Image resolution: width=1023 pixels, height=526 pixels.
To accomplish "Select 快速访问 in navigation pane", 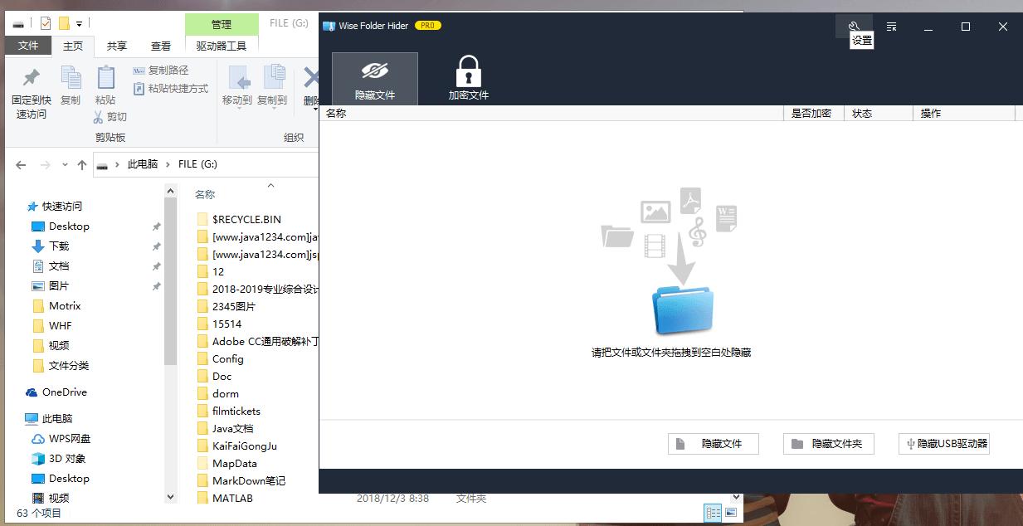I will pyautogui.click(x=62, y=206).
